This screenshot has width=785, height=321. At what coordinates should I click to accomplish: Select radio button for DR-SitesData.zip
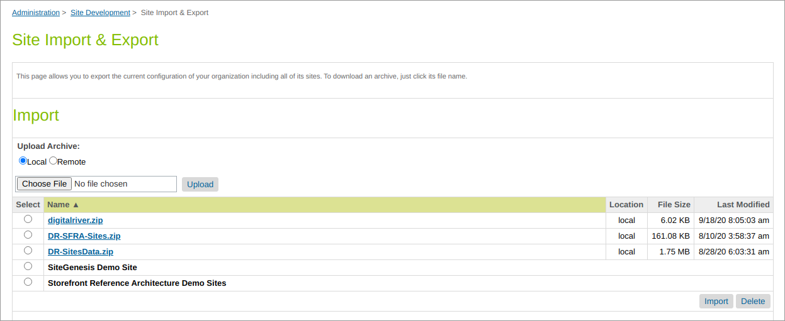(28, 251)
